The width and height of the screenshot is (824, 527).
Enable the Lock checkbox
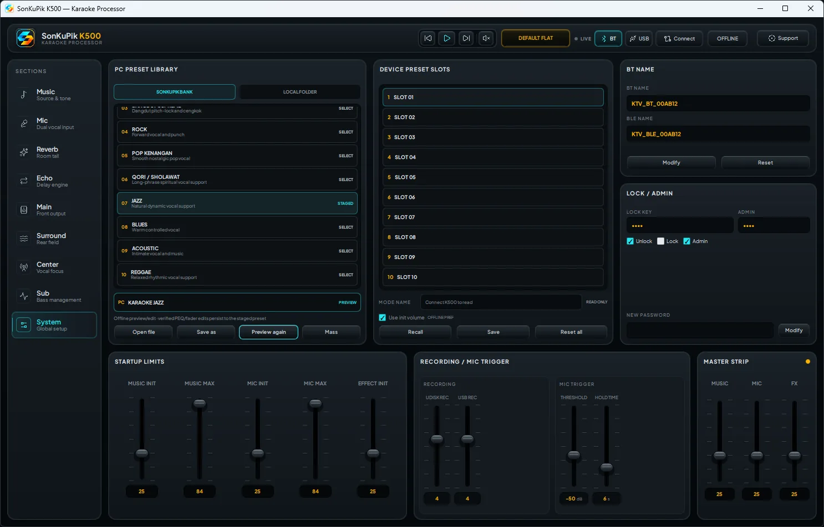point(660,241)
